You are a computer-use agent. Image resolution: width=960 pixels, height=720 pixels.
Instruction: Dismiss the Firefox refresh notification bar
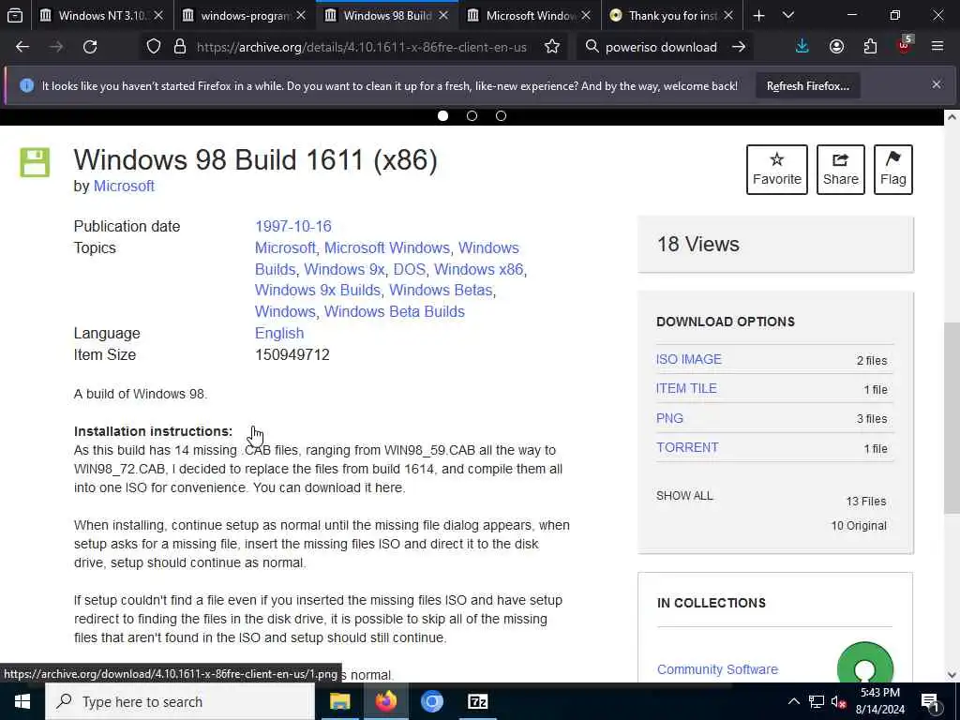pyautogui.click(x=937, y=84)
